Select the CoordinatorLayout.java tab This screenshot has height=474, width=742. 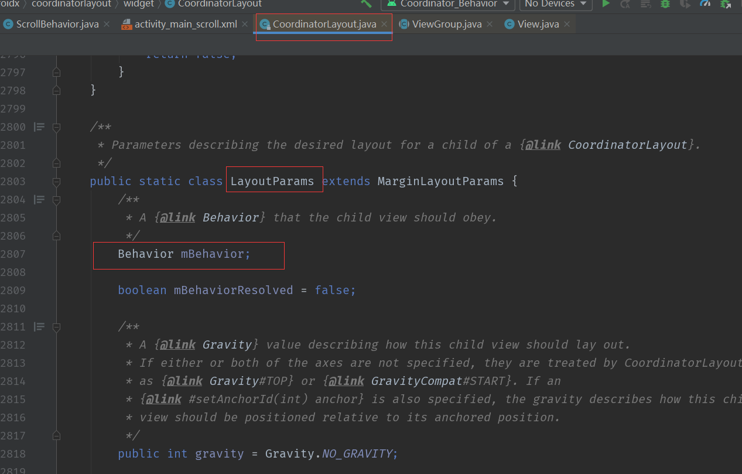pyautogui.click(x=324, y=25)
